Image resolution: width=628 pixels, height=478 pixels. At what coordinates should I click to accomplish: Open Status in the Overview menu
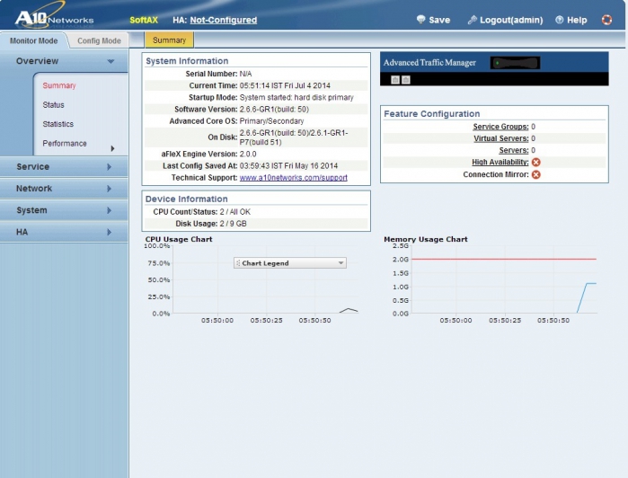[53, 104]
